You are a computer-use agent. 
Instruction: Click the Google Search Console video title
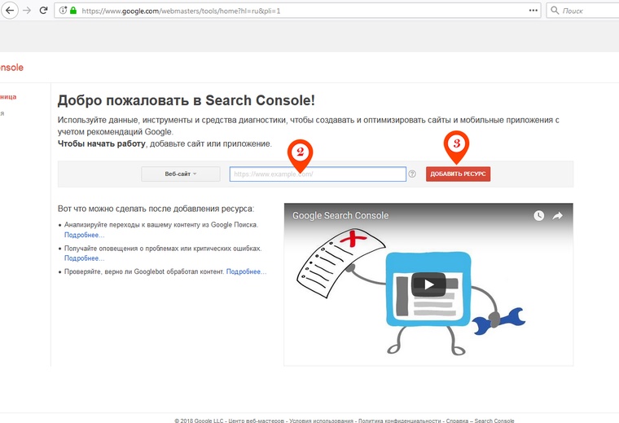[340, 216]
